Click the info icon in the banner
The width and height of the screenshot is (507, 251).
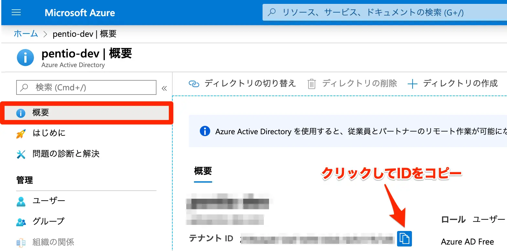click(x=205, y=131)
